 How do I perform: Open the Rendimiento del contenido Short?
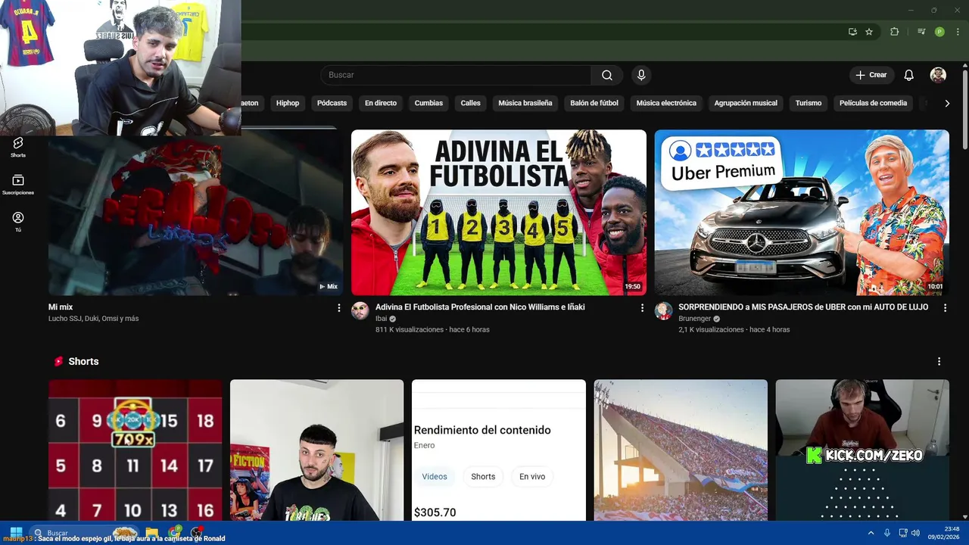coord(499,450)
